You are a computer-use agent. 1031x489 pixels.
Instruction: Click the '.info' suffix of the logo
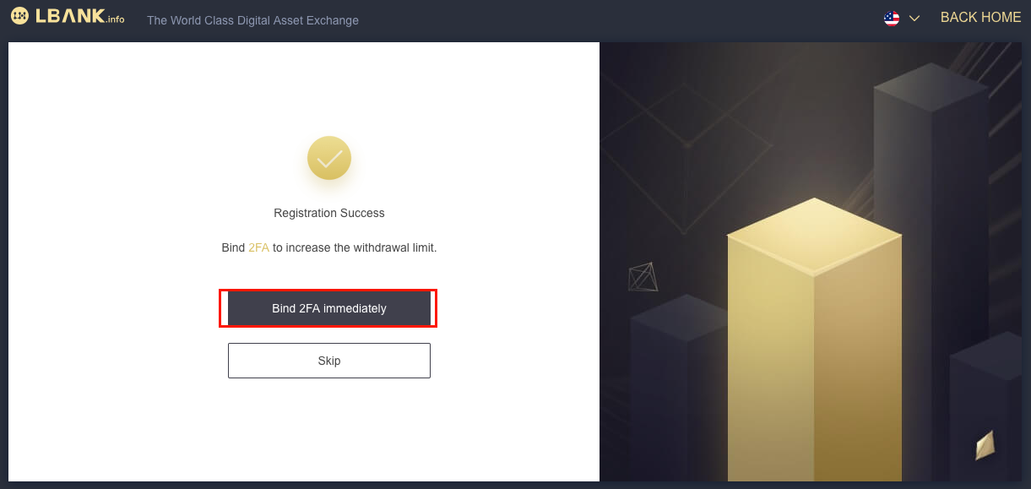[115, 19]
